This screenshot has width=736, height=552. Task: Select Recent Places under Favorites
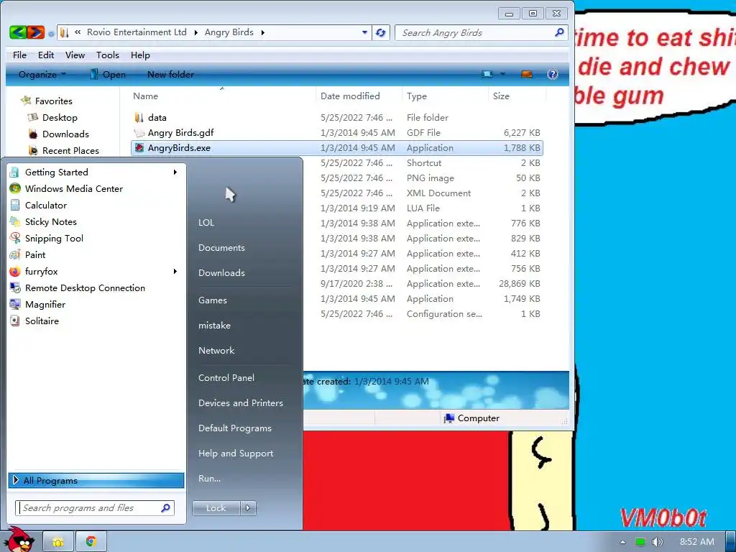tap(70, 151)
